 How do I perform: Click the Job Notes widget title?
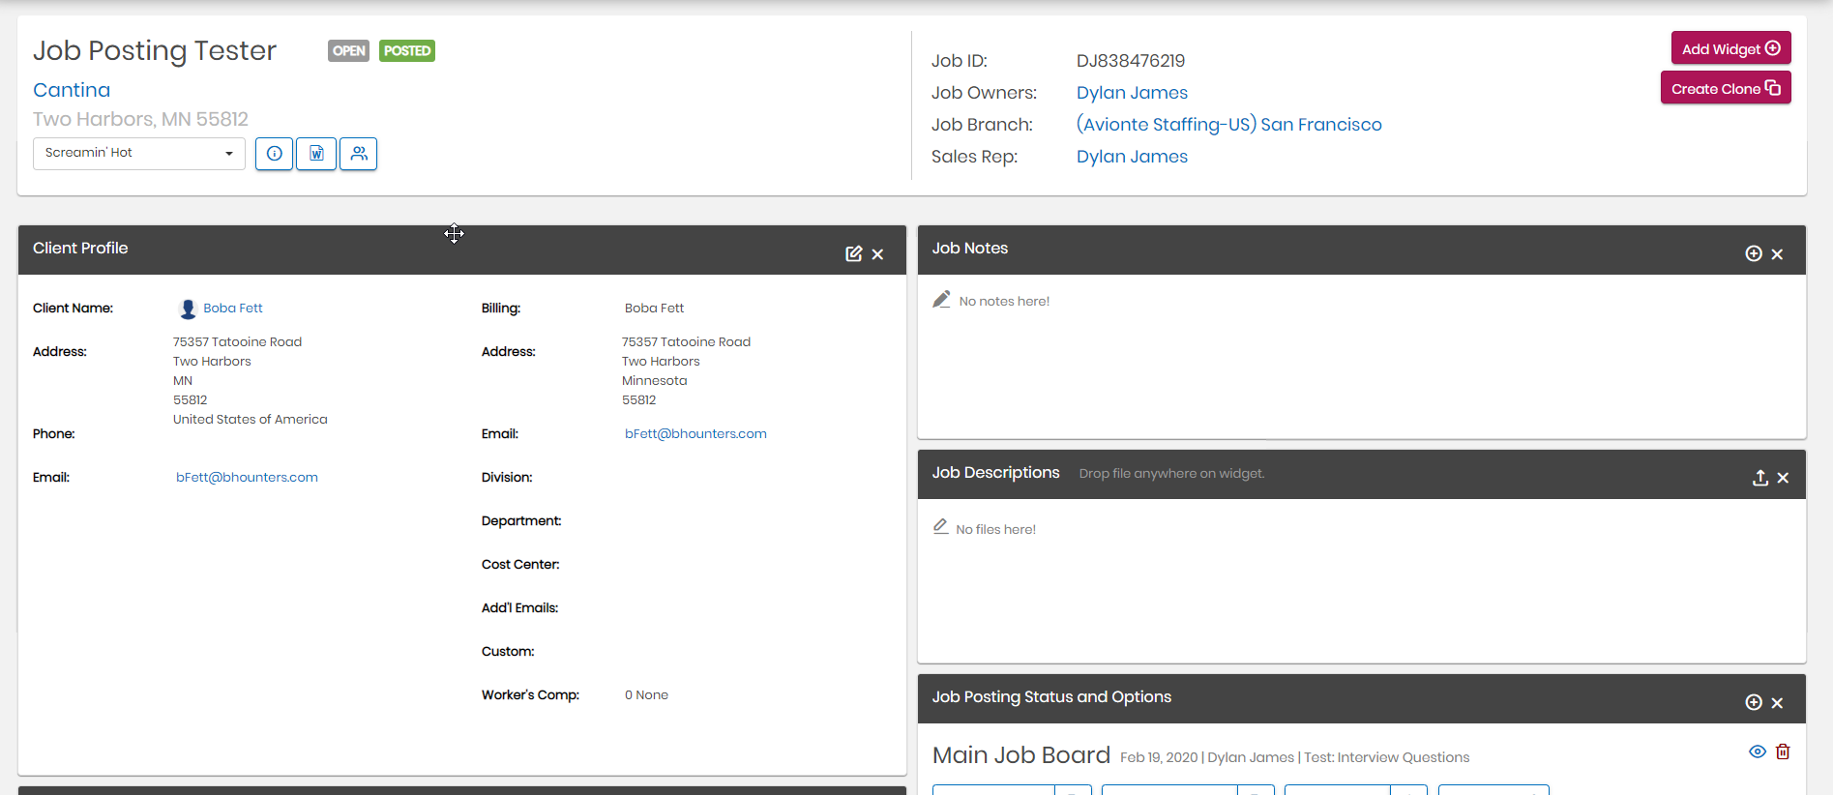[x=970, y=249]
